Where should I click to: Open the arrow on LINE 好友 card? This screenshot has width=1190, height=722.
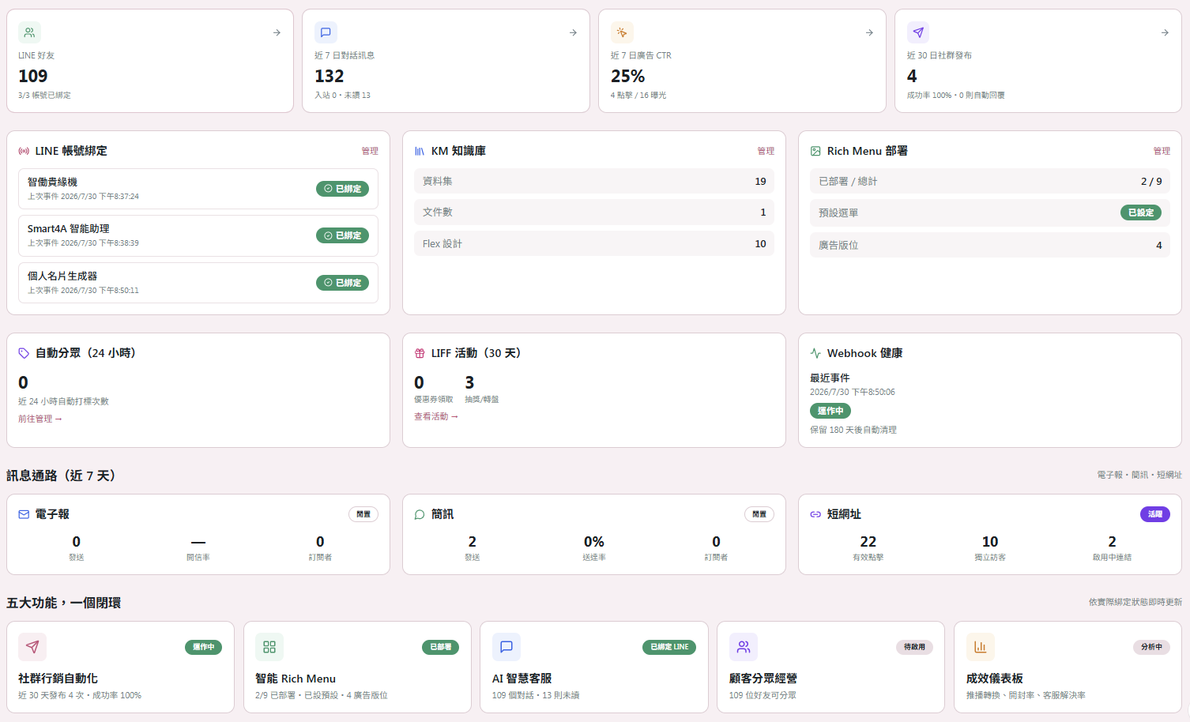tap(277, 32)
